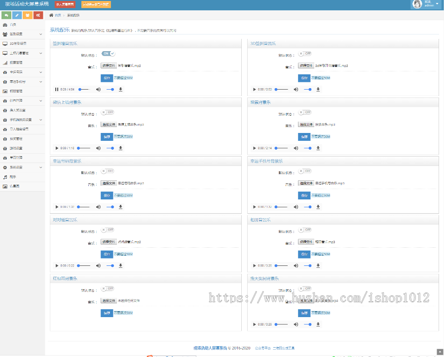This screenshot has height=357, width=444.
Task: Turn on the 3D签到背景乐 default status switch
Action: click(305, 53)
